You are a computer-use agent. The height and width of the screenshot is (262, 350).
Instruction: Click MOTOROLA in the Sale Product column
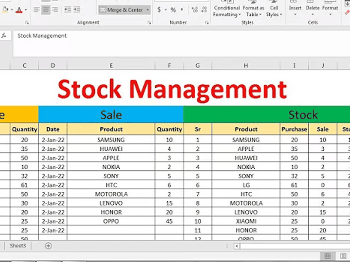click(111, 194)
